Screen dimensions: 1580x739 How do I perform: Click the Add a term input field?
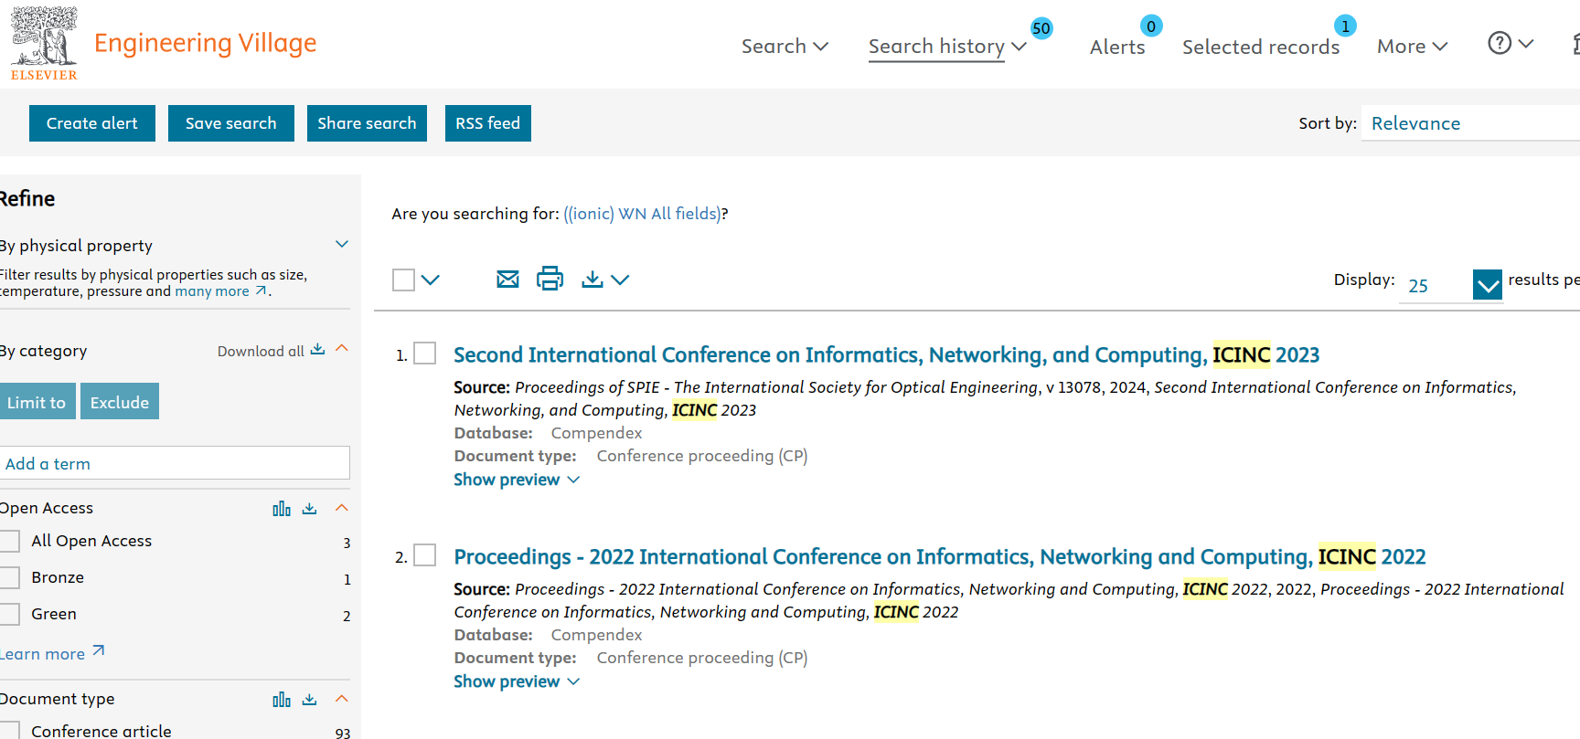(x=174, y=463)
